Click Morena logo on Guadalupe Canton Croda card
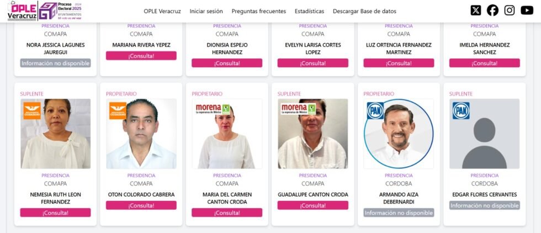Viewport: 541px width, 233px height. (x=298, y=109)
